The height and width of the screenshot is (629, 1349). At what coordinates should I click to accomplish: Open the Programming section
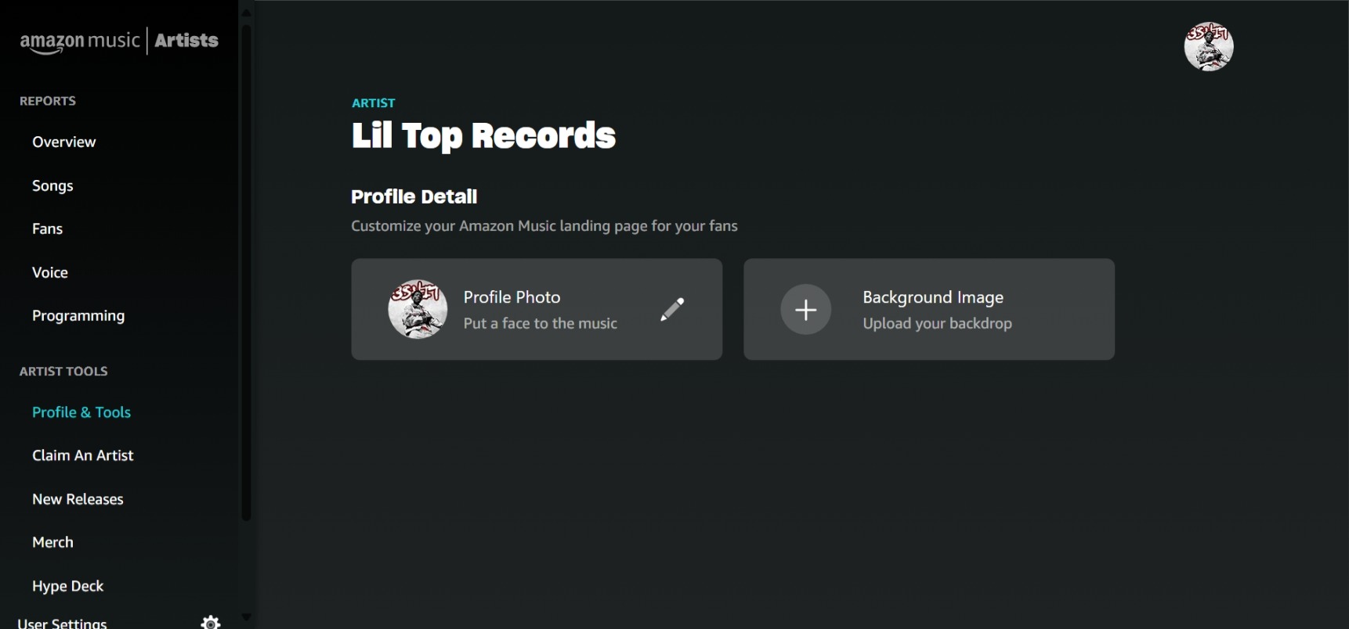click(x=78, y=315)
